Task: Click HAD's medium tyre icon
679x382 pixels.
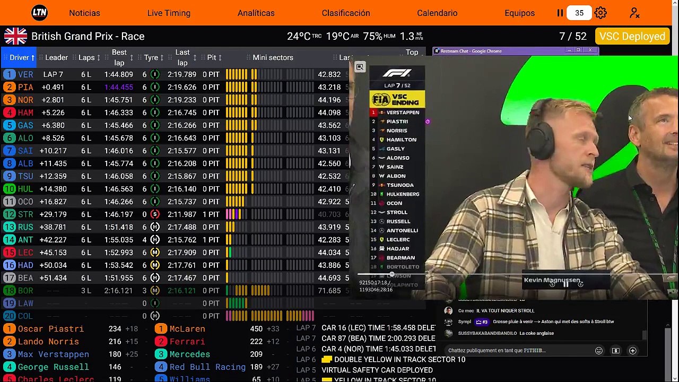Action: coord(155,265)
